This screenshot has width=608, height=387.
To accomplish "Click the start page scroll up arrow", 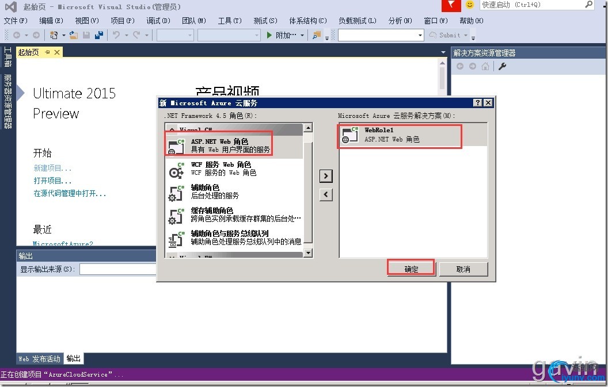I will click(x=442, y=62).
